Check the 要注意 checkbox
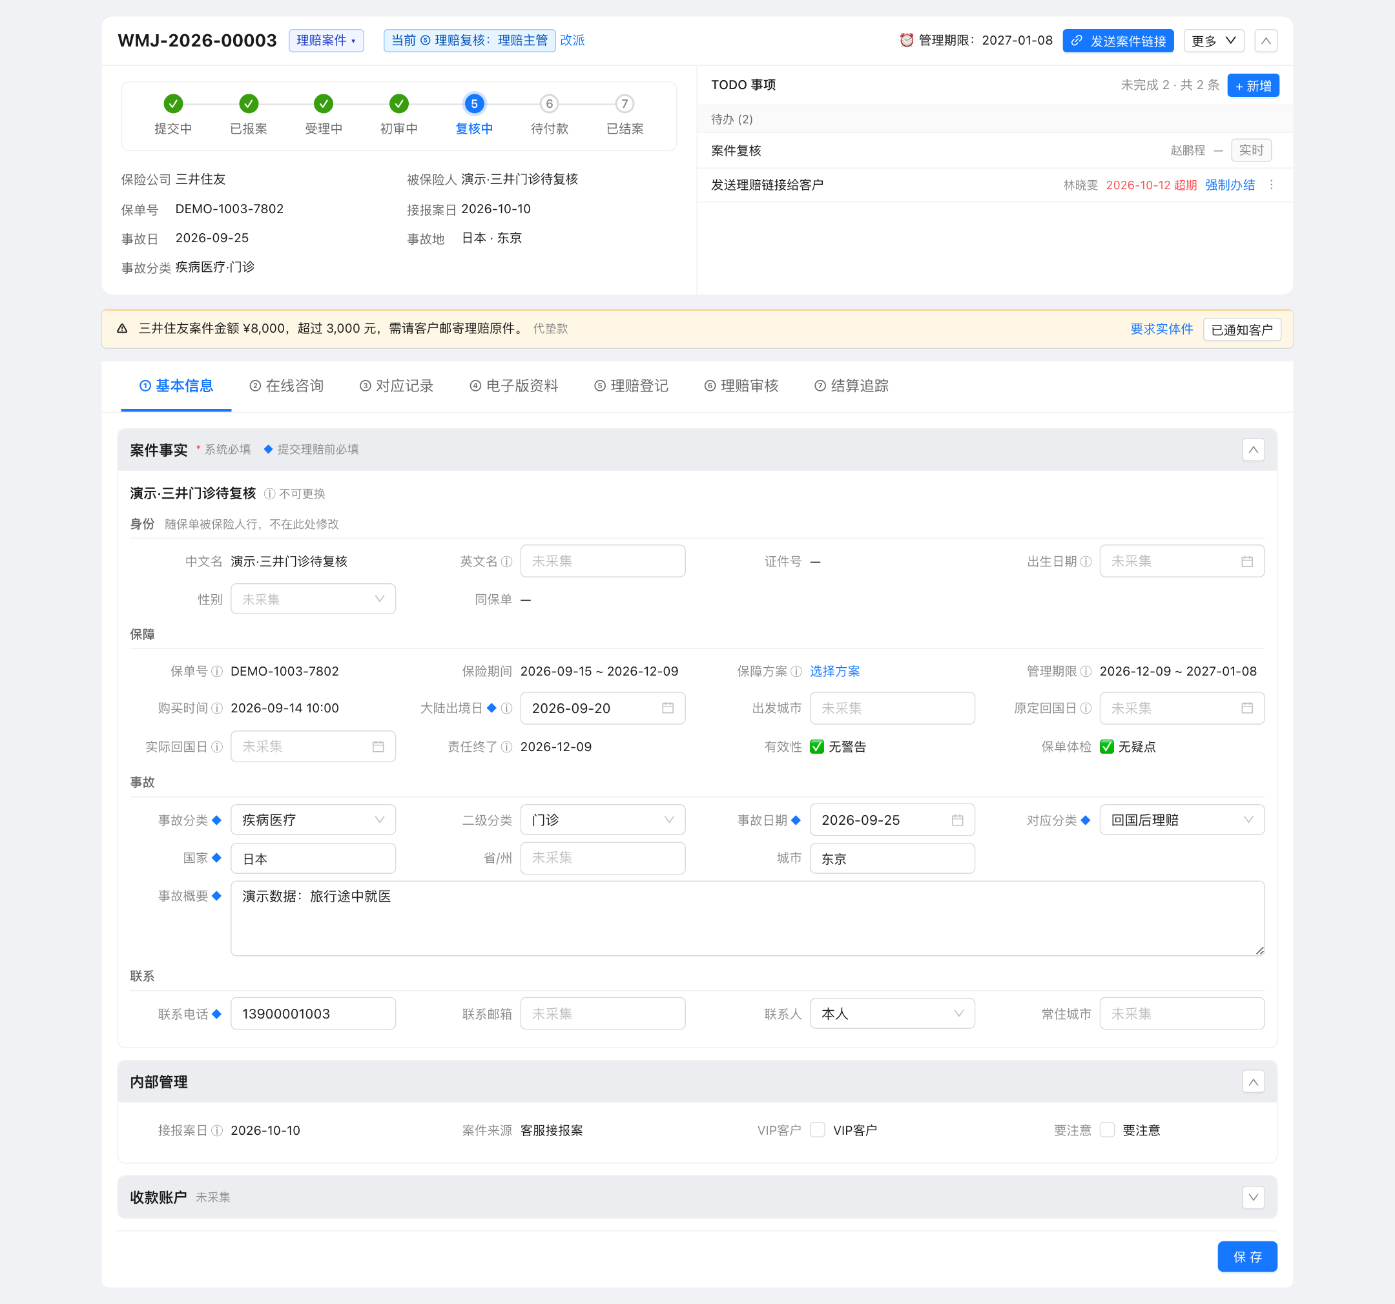The image size is (1395, 1304). click(x=1106, y=1130)
